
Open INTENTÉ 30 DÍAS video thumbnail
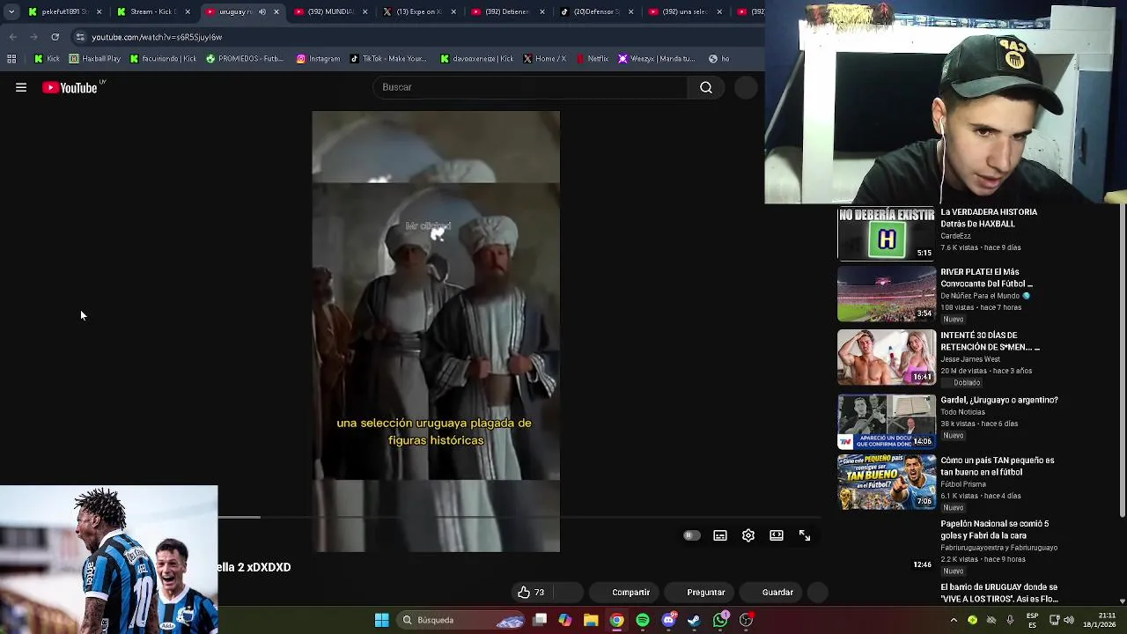click(887, 358)
